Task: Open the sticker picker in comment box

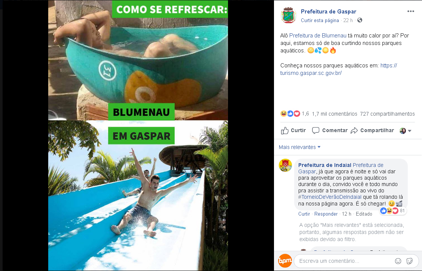Action: click(409, 261)
